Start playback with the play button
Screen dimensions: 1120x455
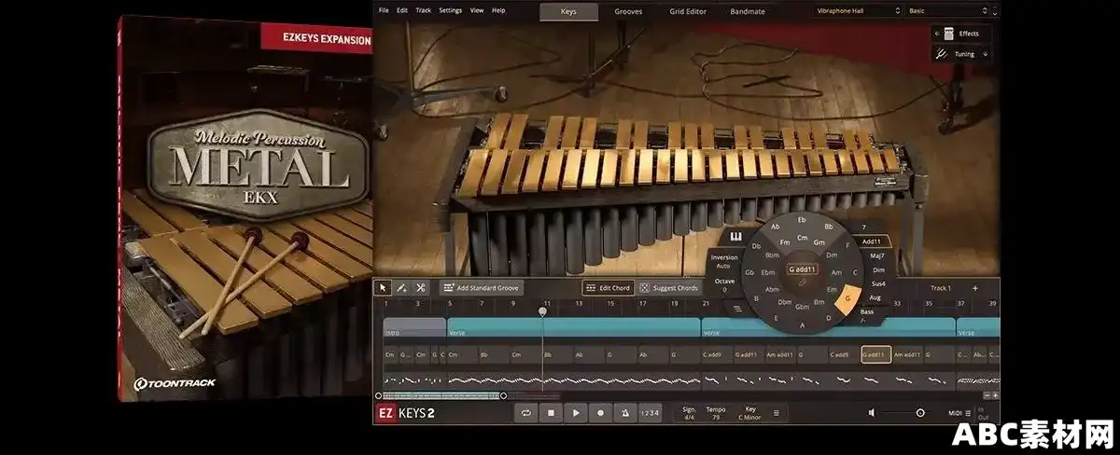click(576, 412)
